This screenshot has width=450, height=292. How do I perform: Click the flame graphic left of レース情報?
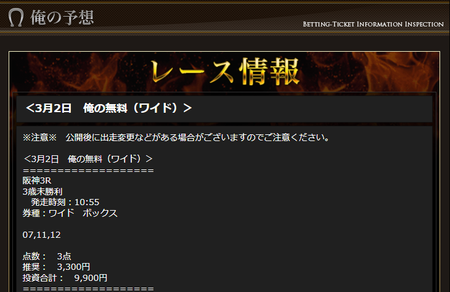(x=80, y=71)
